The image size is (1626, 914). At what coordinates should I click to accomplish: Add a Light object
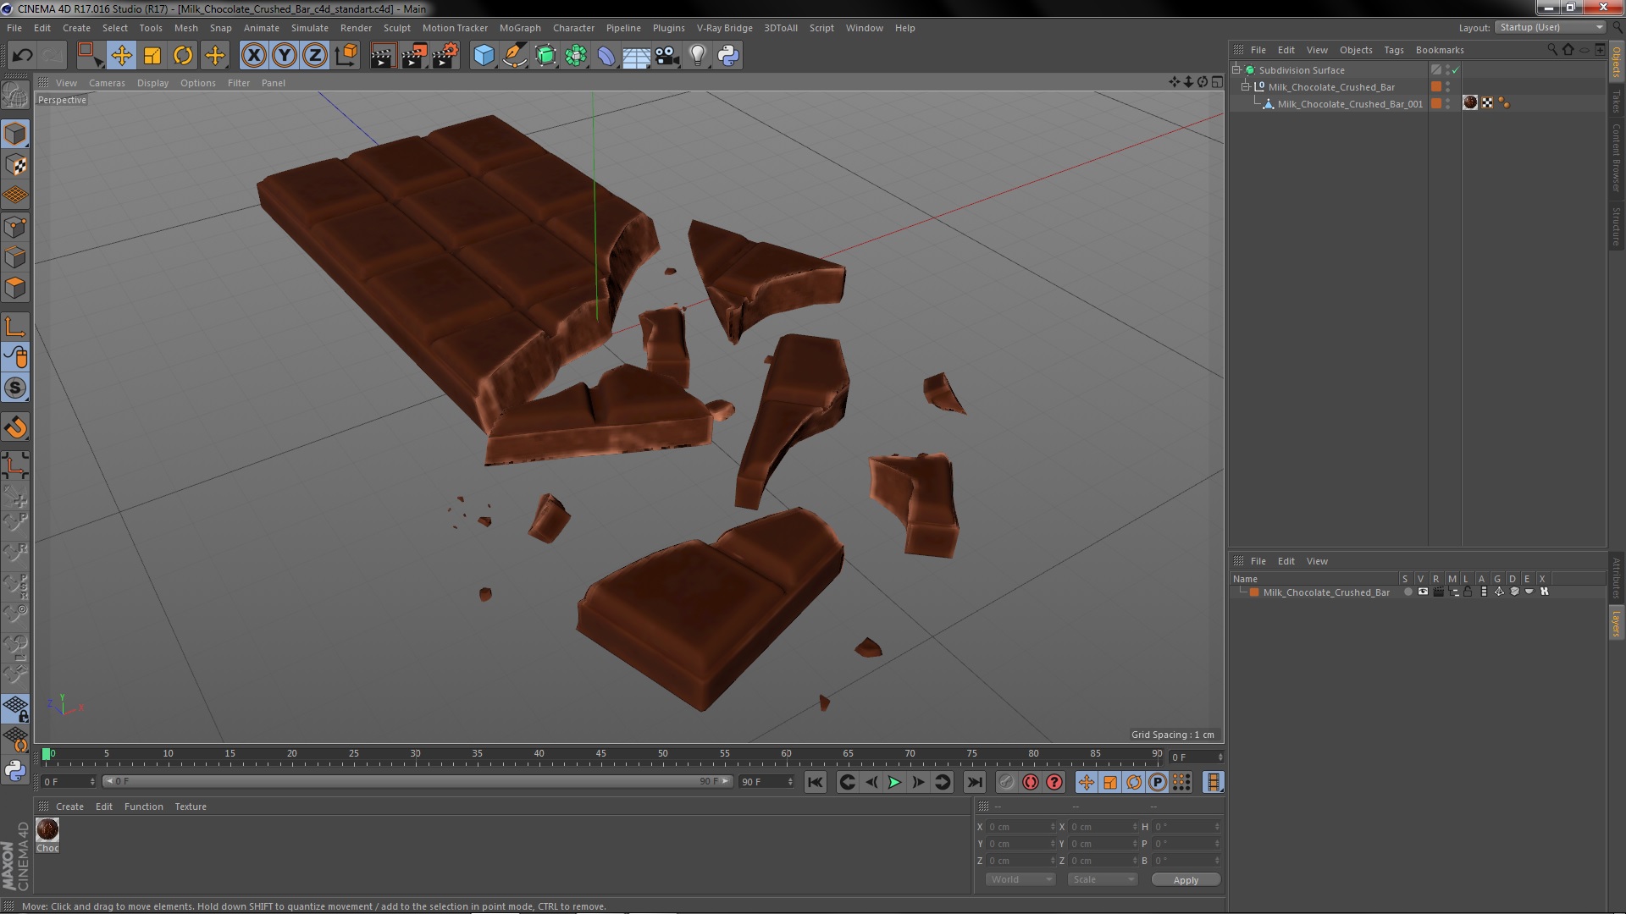698,56
